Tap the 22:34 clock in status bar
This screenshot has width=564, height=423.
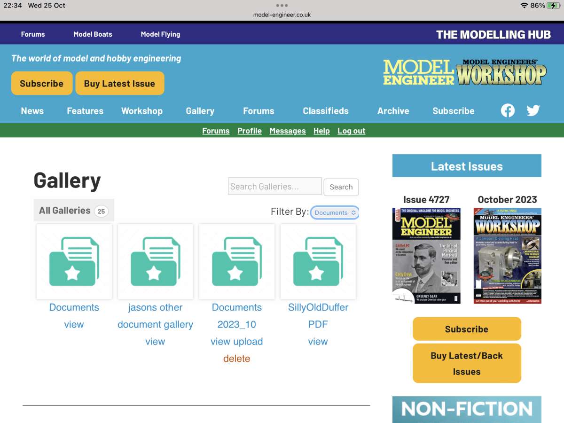[13, 6]
